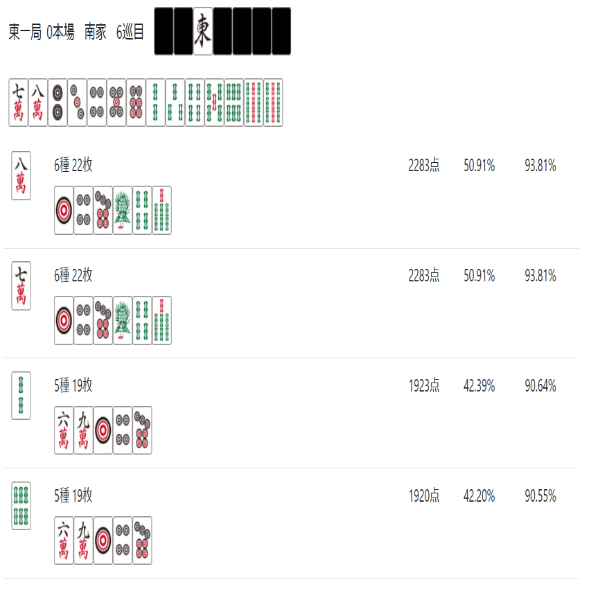
Task: Click 1-sou bird tile in first result row
Action: [x=123, y=211]
